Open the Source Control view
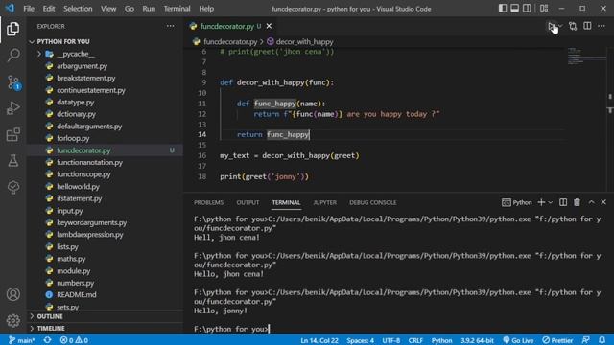The image size is (614, 345). coord(13,82)
